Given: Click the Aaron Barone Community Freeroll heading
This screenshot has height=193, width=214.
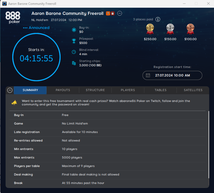Looking at the screenshot, I should (68, 14).
